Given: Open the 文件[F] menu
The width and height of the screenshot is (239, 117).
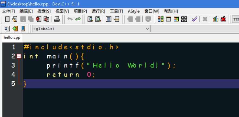Looking at the screenshot, I should pyautogui.click(x=8, y=11).
